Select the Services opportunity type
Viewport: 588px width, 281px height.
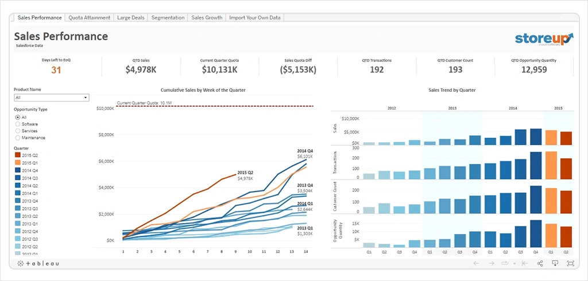click(18, 131)
